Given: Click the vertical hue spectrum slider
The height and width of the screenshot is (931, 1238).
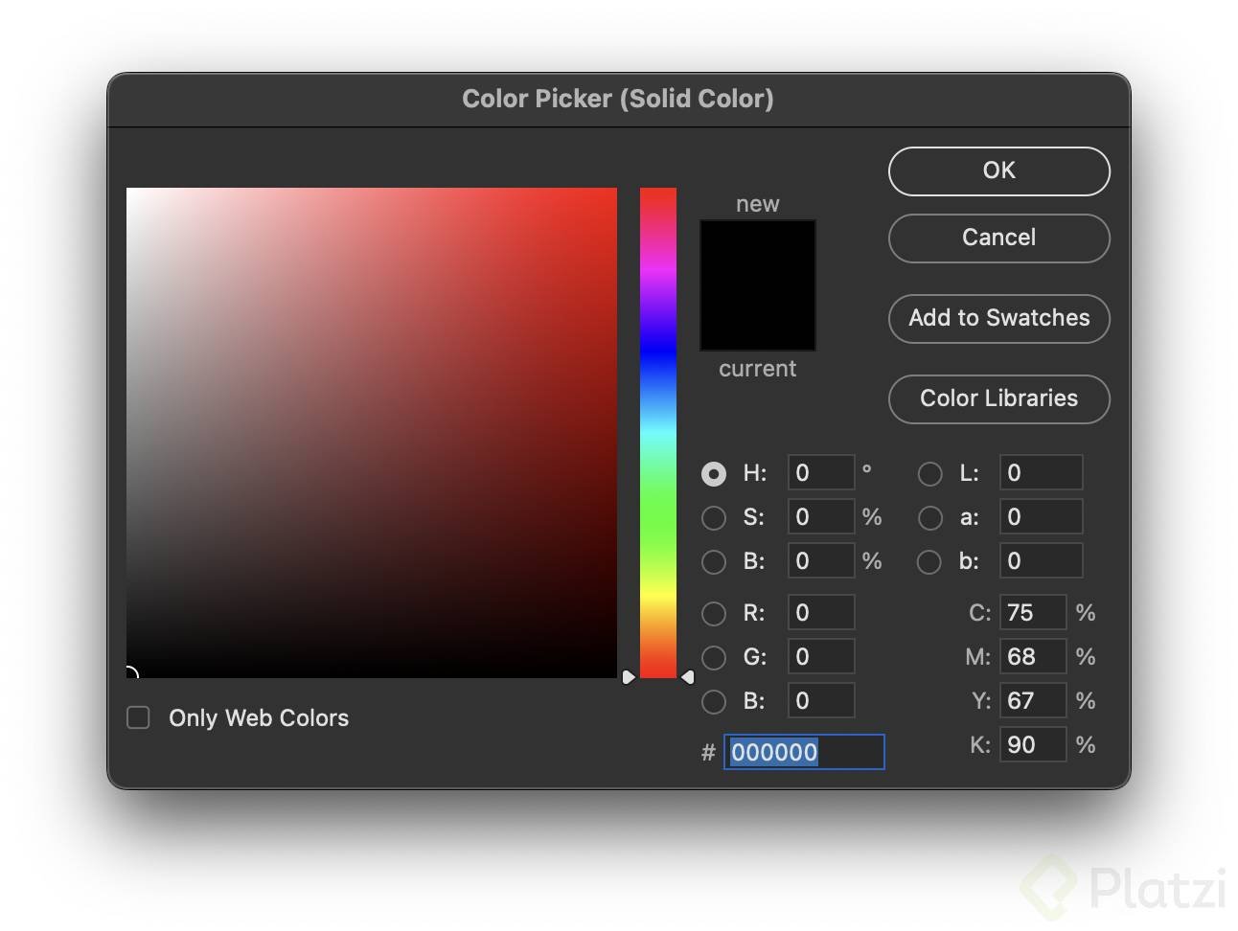Looking at the screenshot, I should point(658,431).
